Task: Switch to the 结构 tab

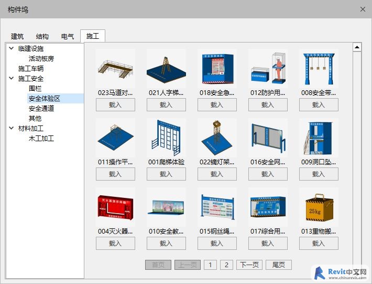Action: click(x=42, y=36)
